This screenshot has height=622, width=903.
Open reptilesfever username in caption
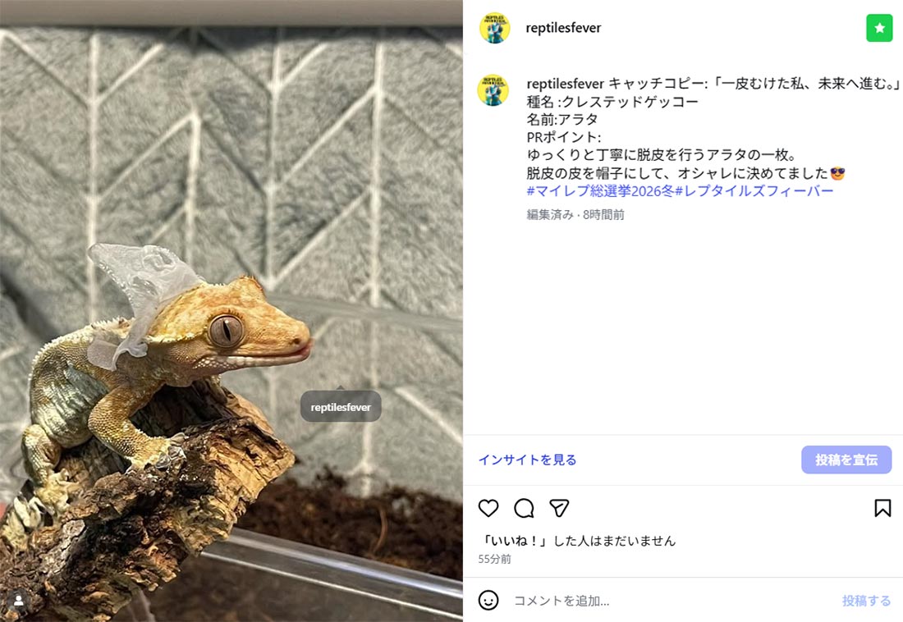565,84
